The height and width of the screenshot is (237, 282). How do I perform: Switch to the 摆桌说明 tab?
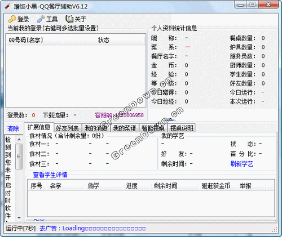[x=182, y=128]
